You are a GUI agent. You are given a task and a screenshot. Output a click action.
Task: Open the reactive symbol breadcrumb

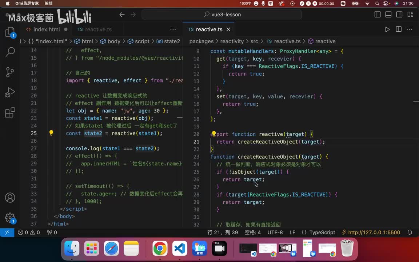[322, 41]
